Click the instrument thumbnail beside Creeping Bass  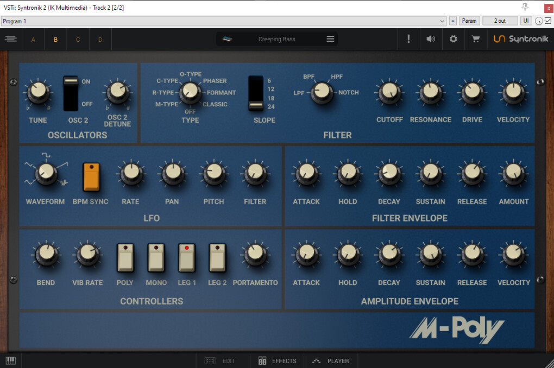227,39
